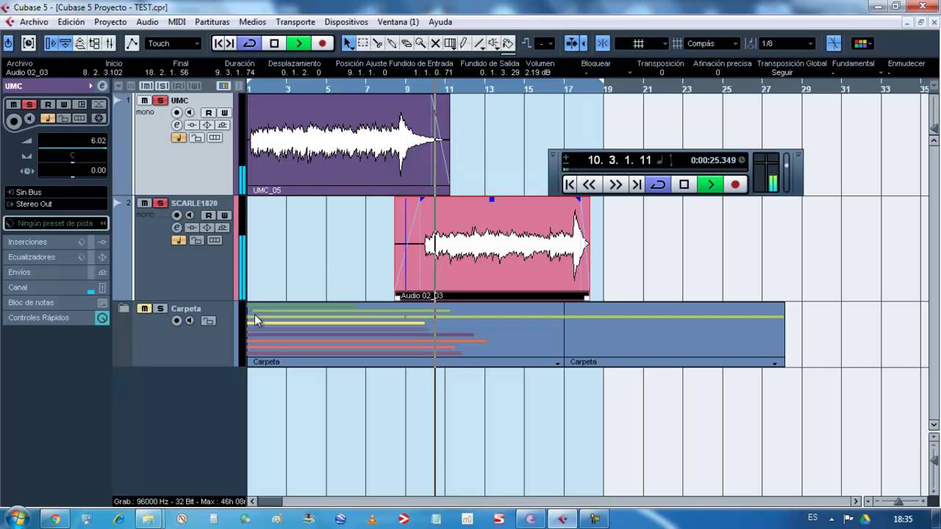Open quantize dropdown showing 1/8
941x529 pixels.
pyautogui.click(x=787, y=43)
